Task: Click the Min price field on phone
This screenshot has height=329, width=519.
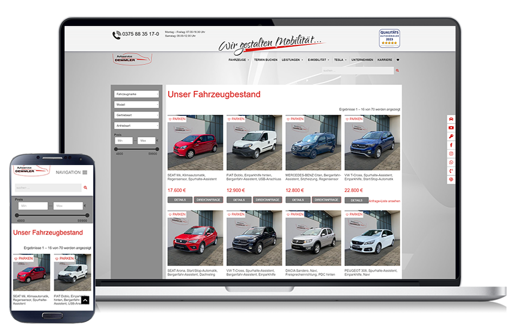Action: (33, 206)
